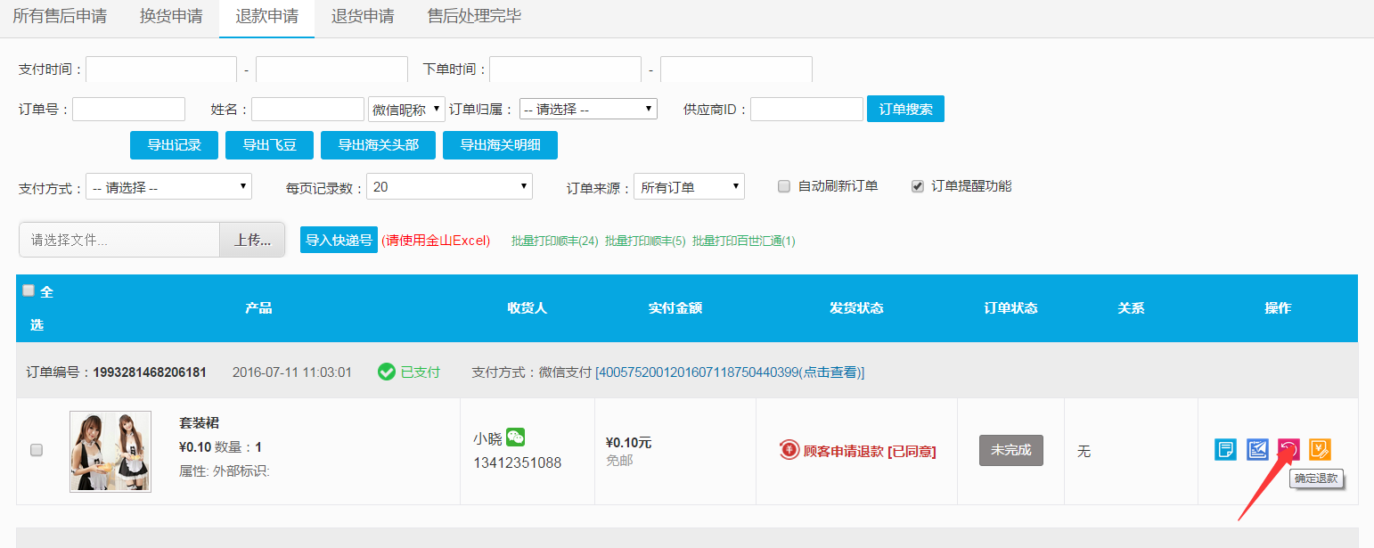The image size is (1374, 548).
Task: Open the 支付方式 dropdown
Action: [x=168, y=187]
